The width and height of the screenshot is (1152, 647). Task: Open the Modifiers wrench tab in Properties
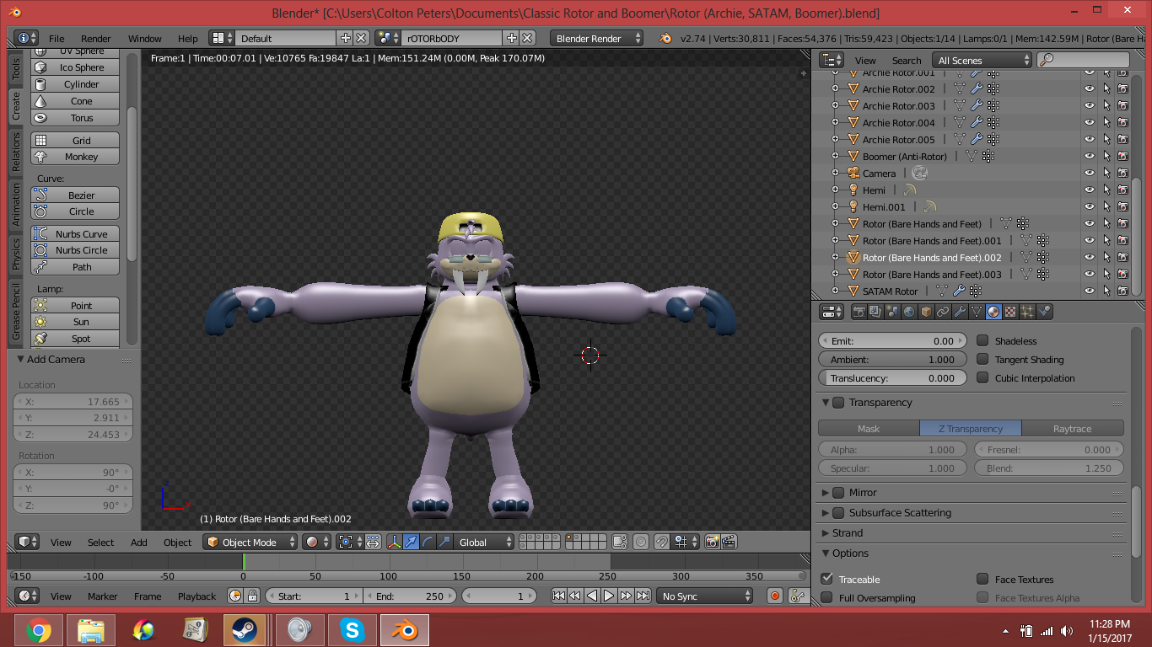click(960, 312)
